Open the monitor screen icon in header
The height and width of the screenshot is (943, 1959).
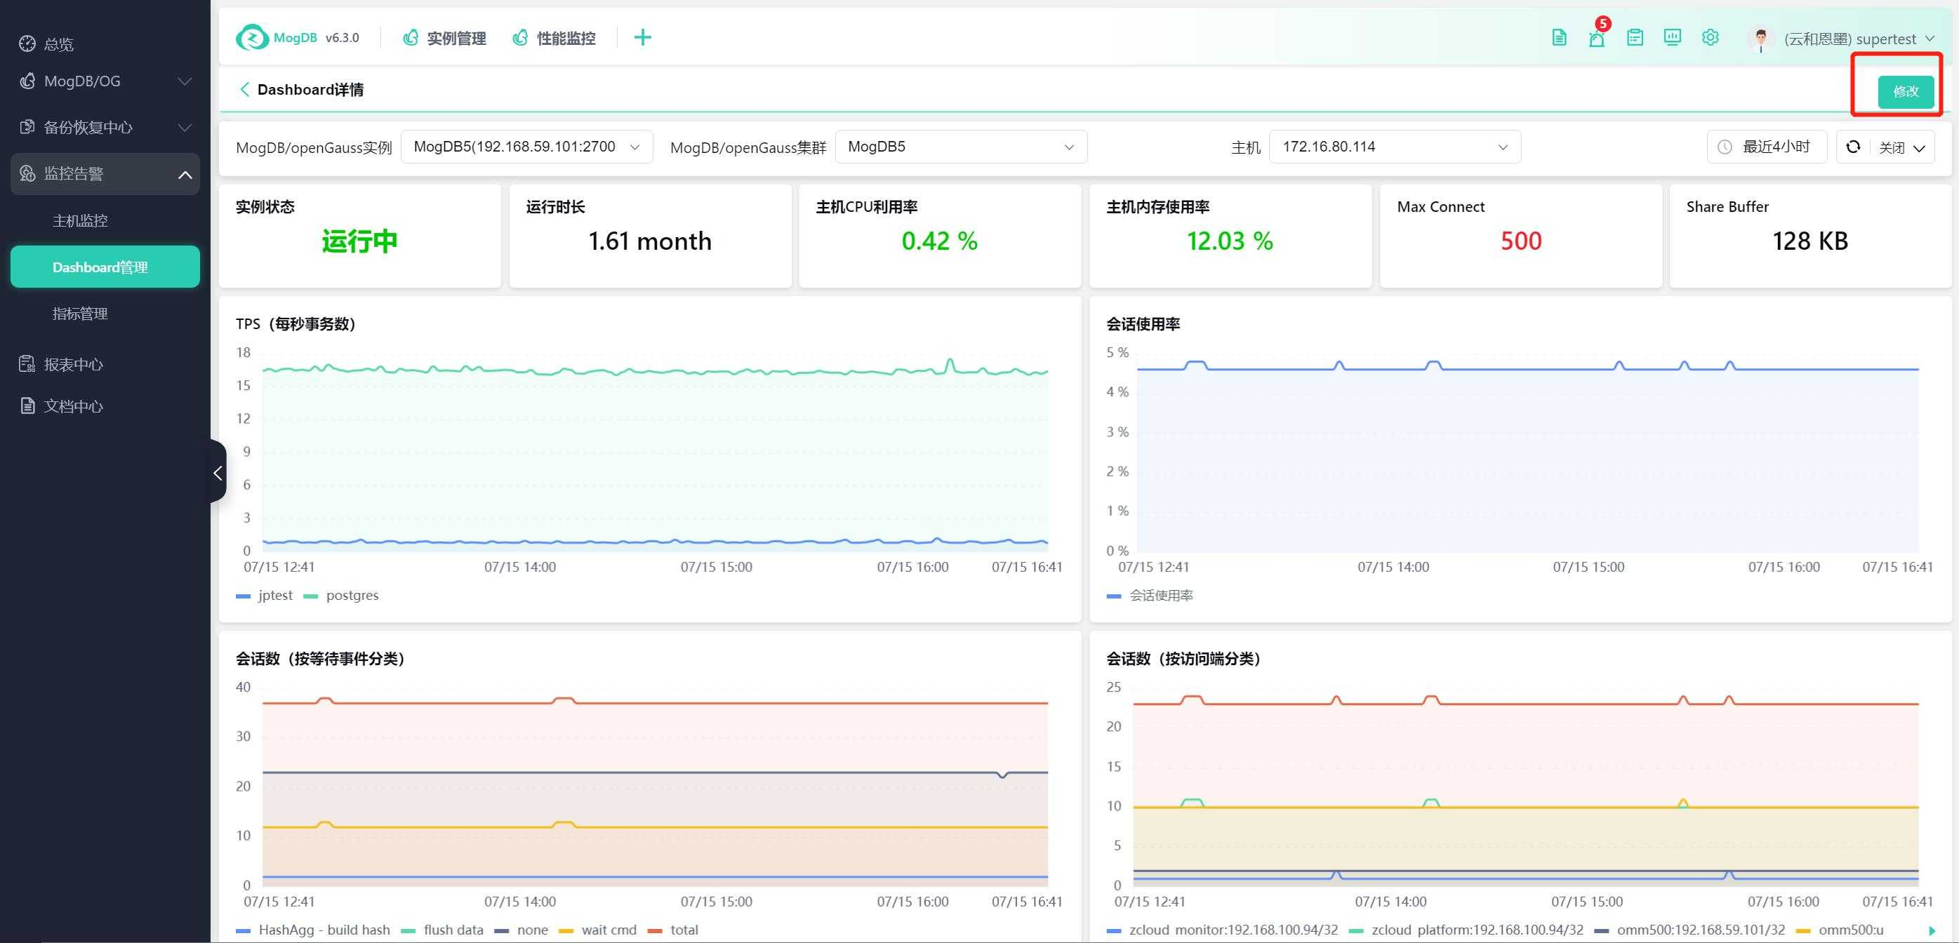1673,37
